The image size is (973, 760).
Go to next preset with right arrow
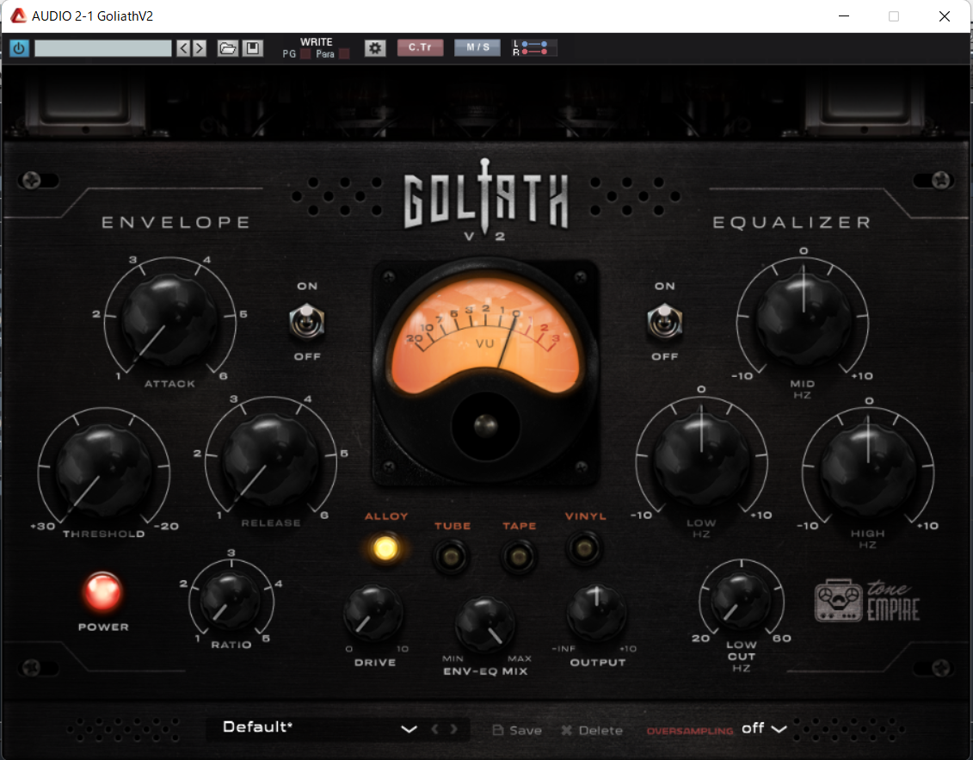[200, 48]
